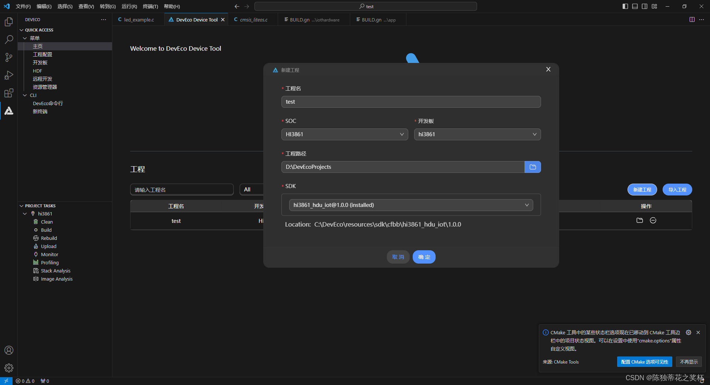Open the Explorer view in activity bar
The width and height of the screenshot is (710, 385).
(x=9, y=22)
